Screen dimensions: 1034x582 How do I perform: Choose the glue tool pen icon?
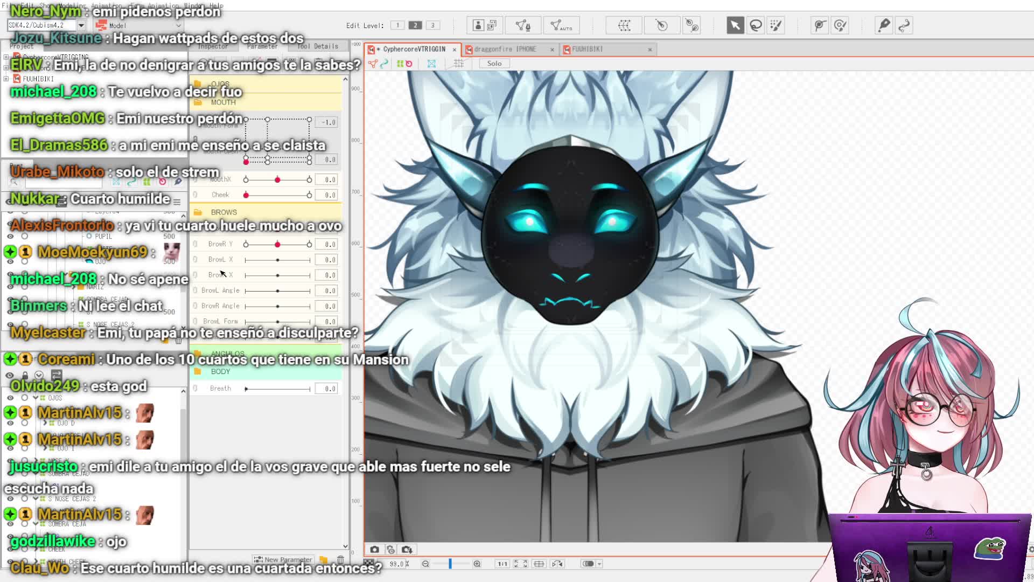(884, 25)
